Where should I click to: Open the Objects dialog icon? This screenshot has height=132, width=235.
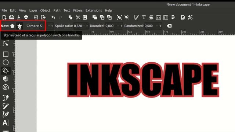click(x=166, y=17)
